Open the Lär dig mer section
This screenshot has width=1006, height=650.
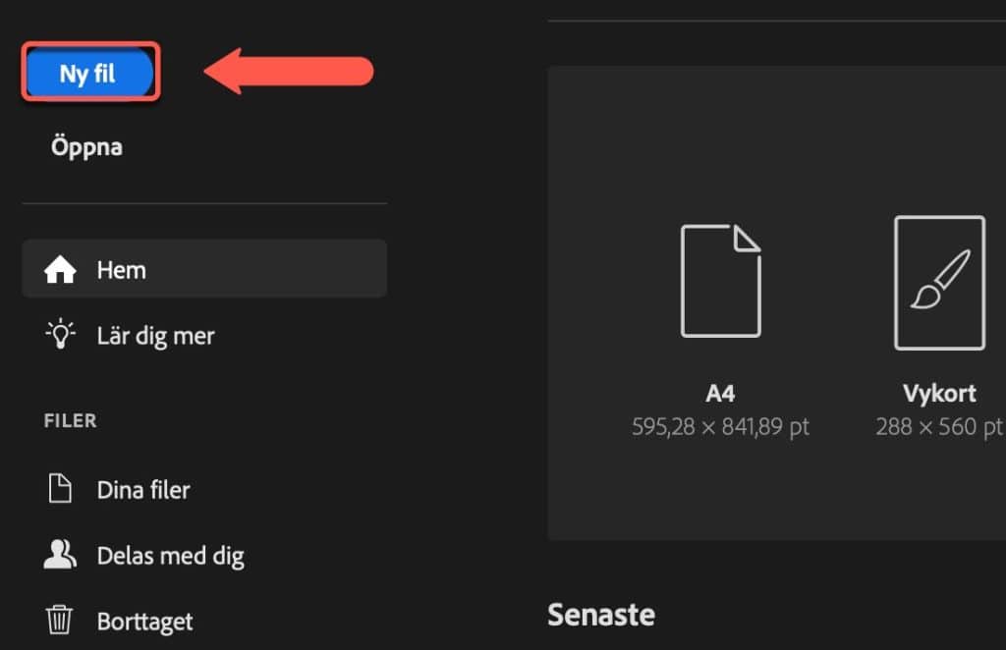tap(155, 336)
